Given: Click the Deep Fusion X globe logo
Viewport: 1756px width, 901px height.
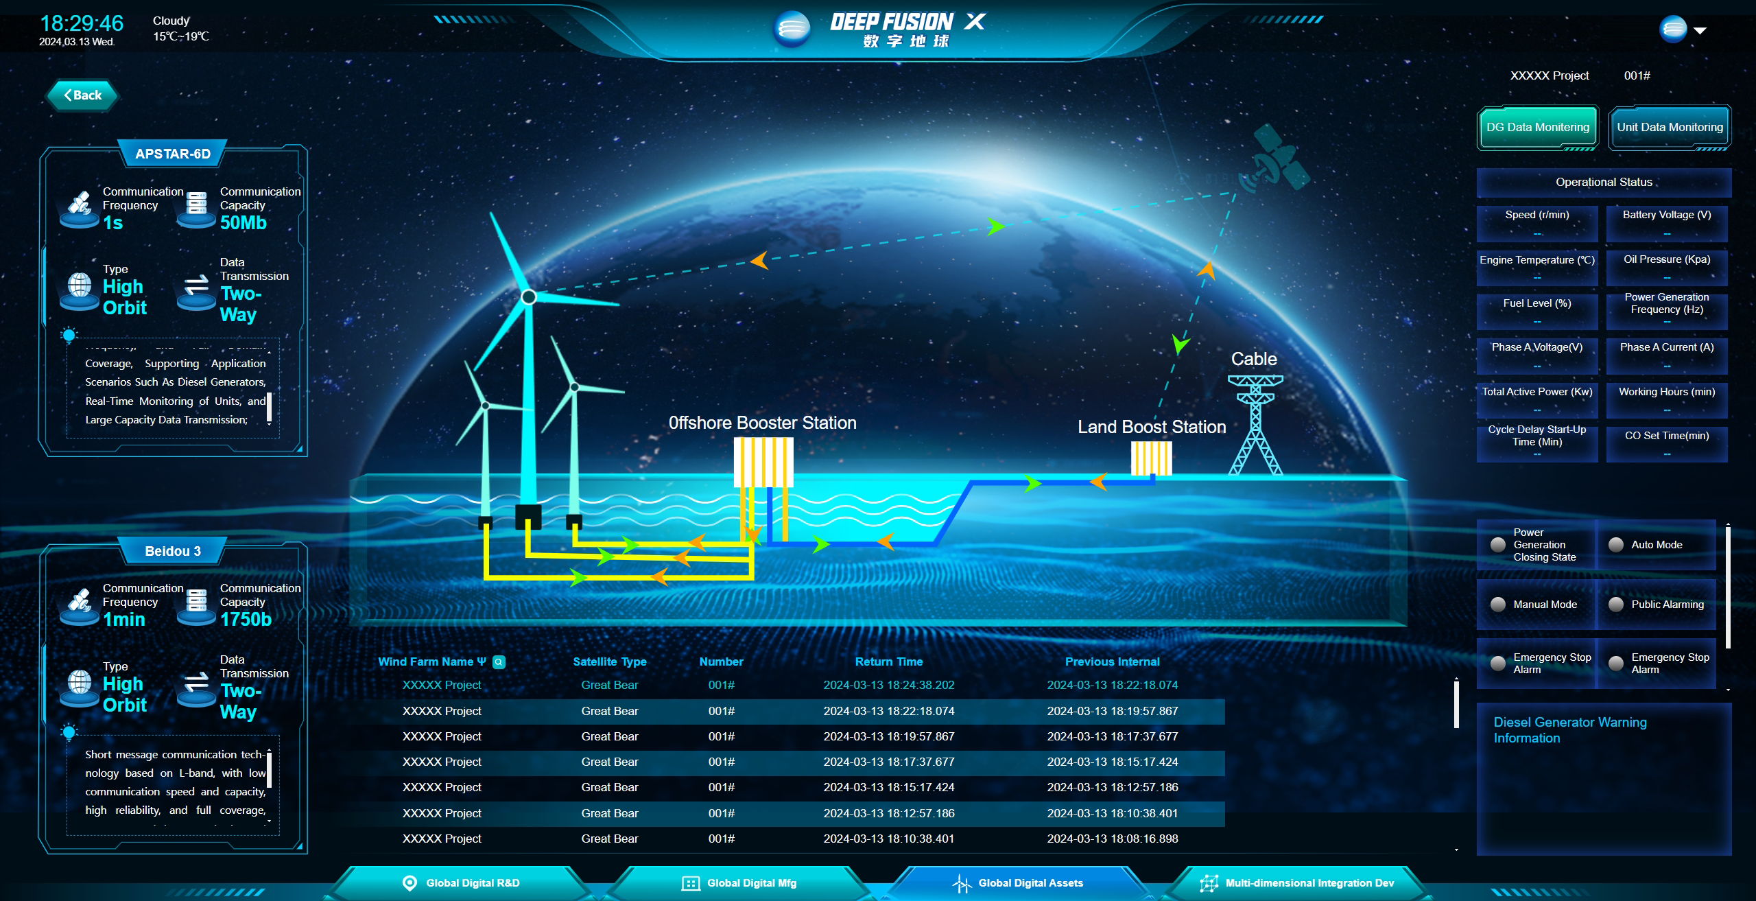Looking at the screenshot, I should pyautogui.click(x=792, y=30).
